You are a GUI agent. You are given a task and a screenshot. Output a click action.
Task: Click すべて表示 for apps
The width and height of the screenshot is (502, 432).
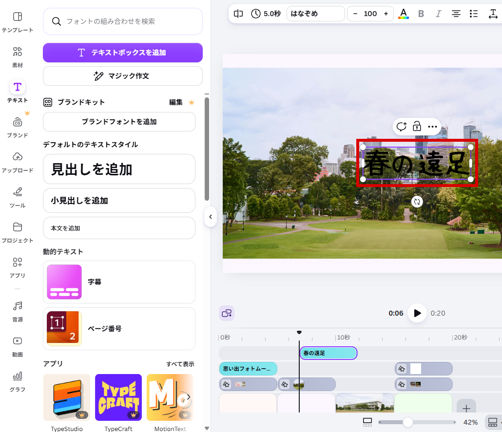point(180,364)
